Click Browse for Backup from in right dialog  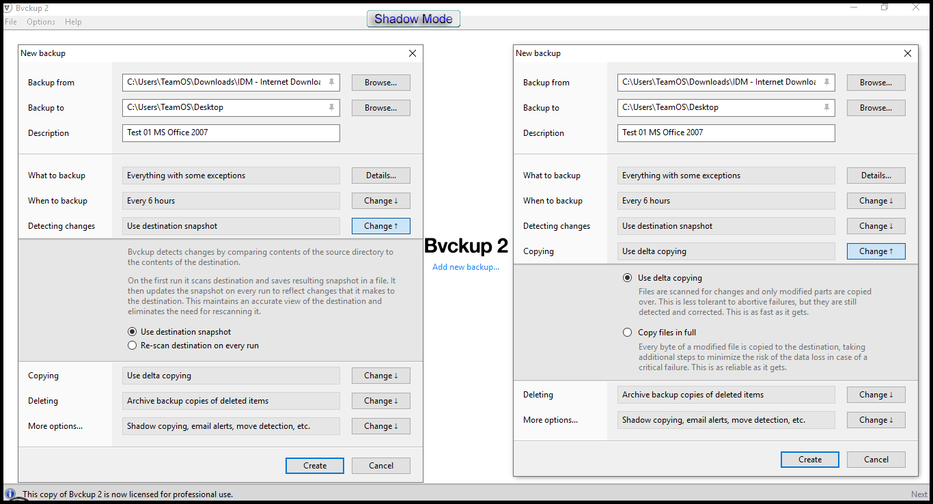pos(876,83)
